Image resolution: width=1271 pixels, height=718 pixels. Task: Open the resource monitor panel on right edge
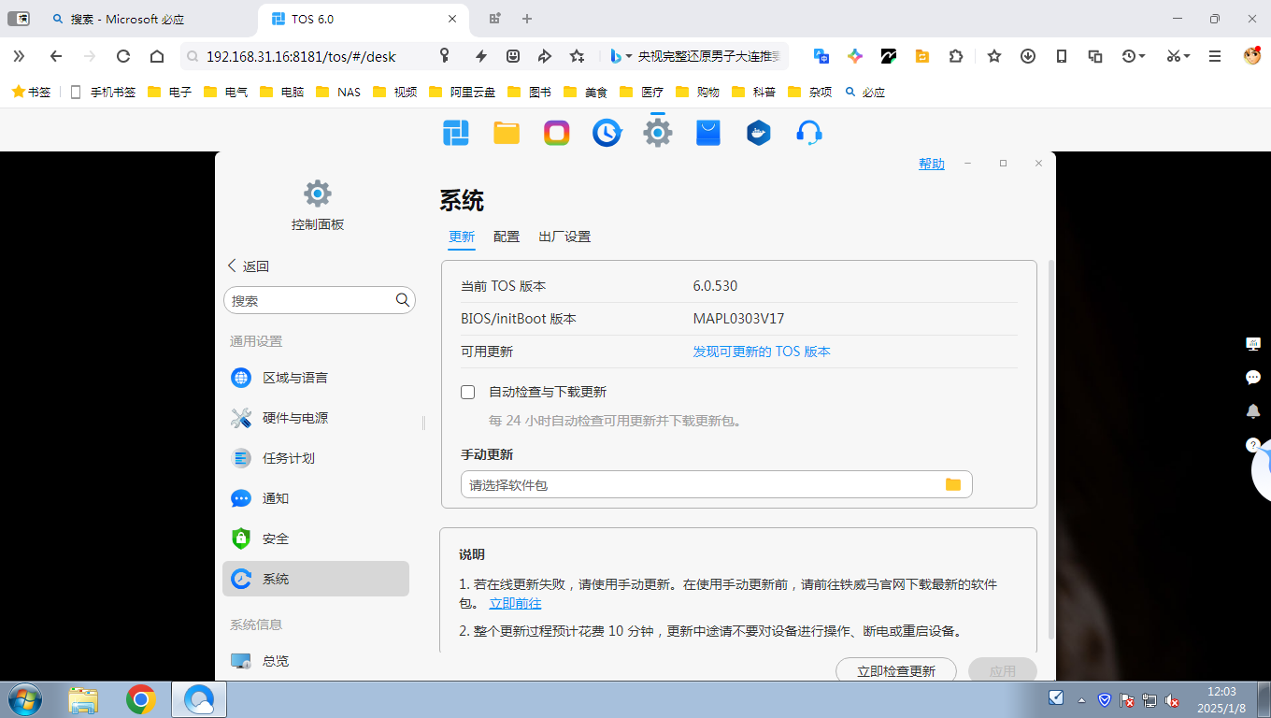(x=1253, y=343)
